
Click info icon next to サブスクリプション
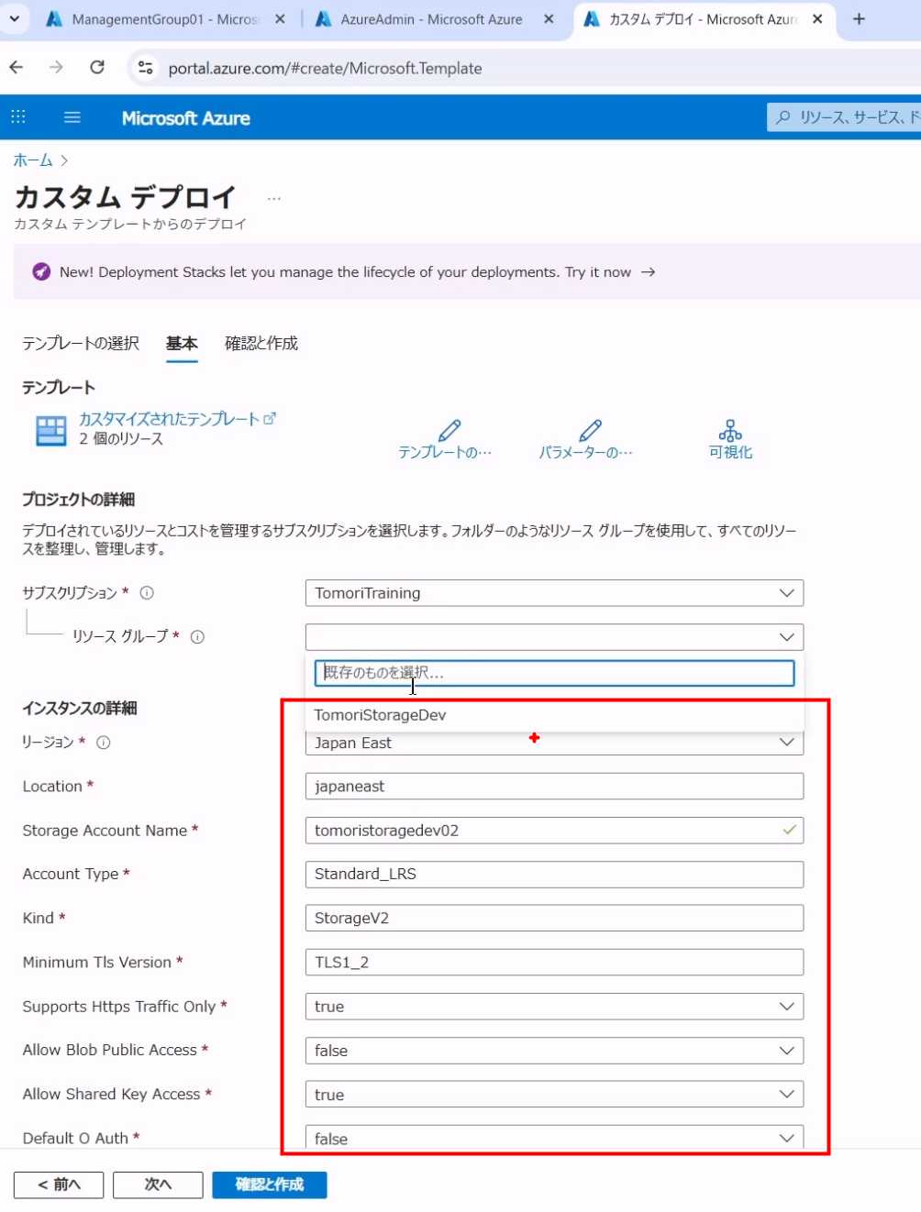(147, 593)
